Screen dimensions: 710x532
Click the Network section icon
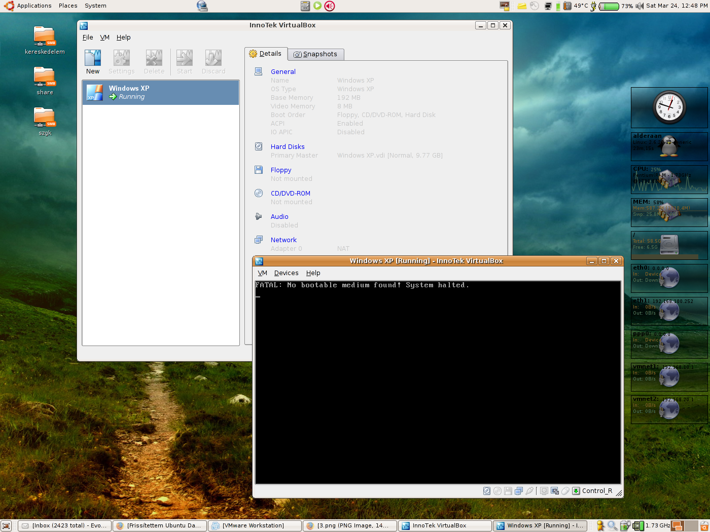point(259,240)
